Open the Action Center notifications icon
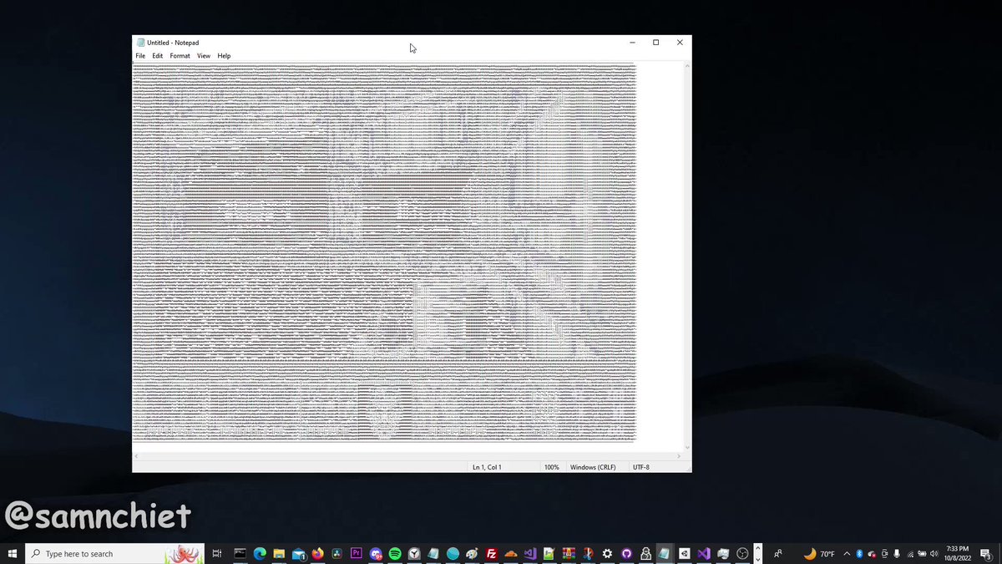1002x564 pixels. 986,553
